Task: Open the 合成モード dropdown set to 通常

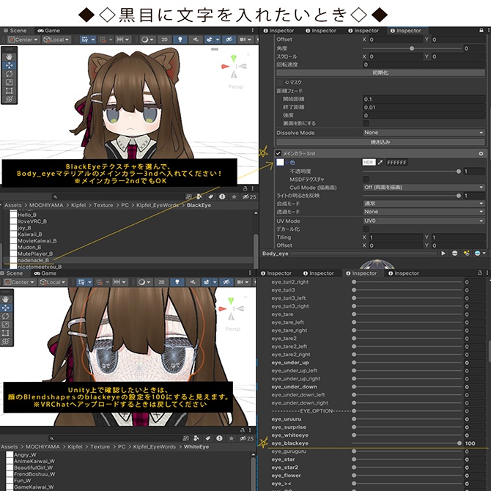Action: point(424,204)
